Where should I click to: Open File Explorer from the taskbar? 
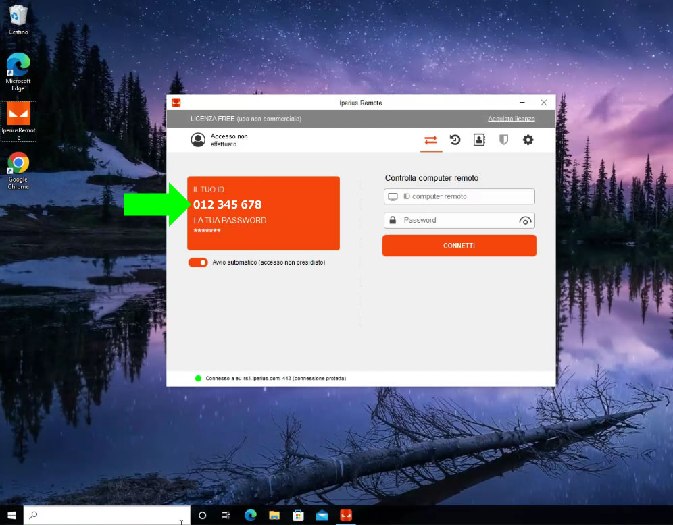(274, 515)
